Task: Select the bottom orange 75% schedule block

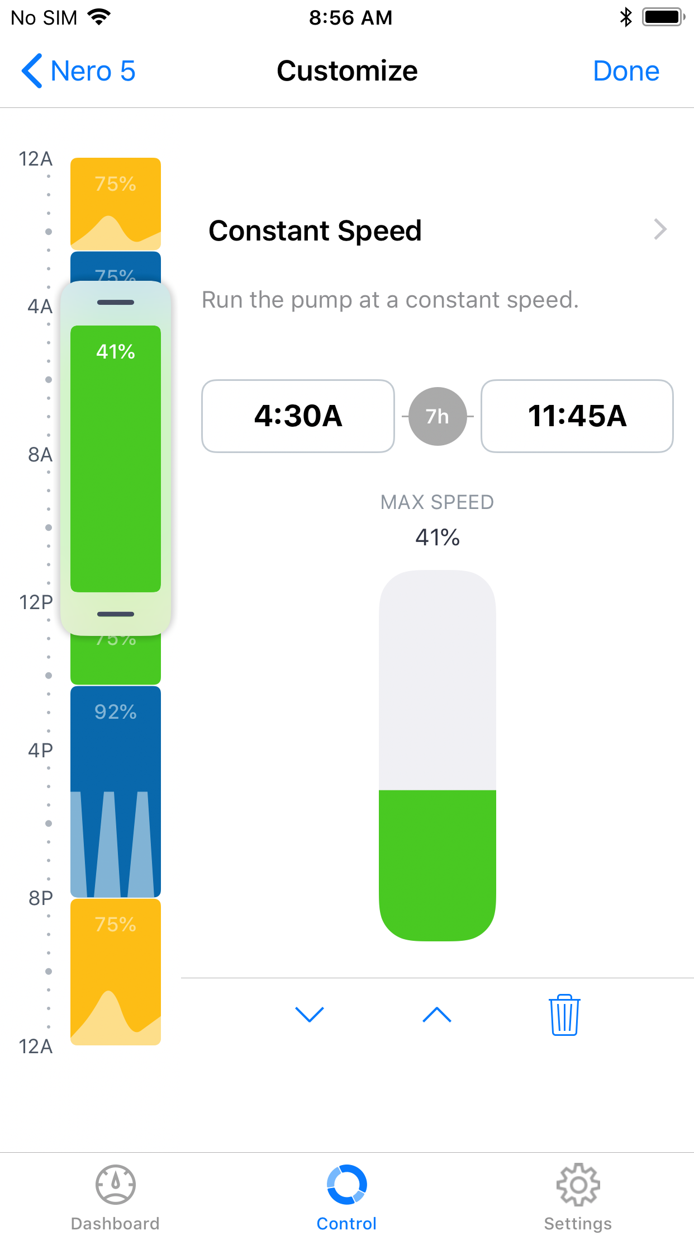Action: (x=116, y=971)
